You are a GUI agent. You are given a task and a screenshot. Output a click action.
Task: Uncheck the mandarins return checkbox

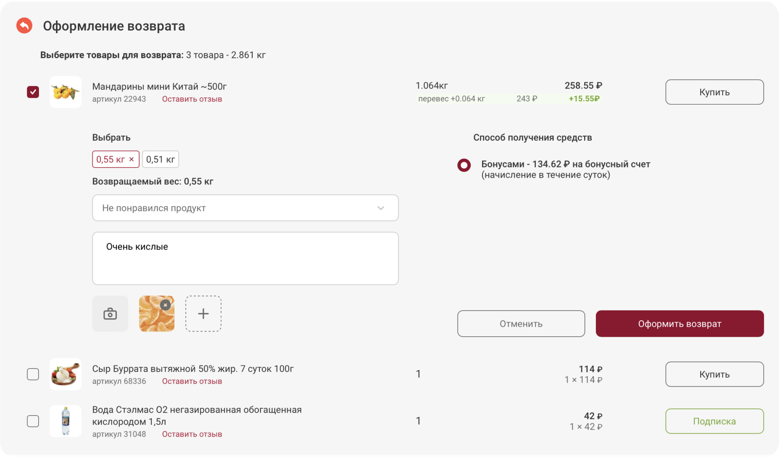point(33,92)
